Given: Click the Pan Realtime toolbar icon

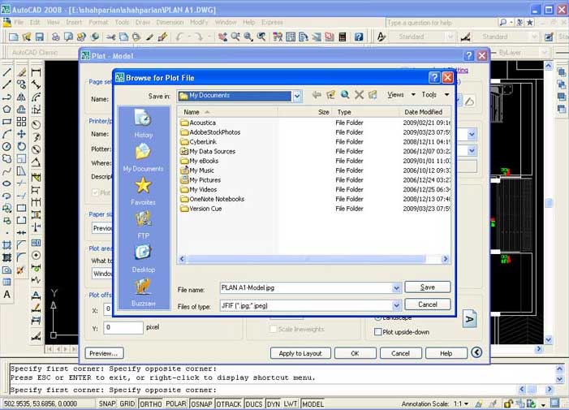Looking at the screenshot, I should [222, 37].
